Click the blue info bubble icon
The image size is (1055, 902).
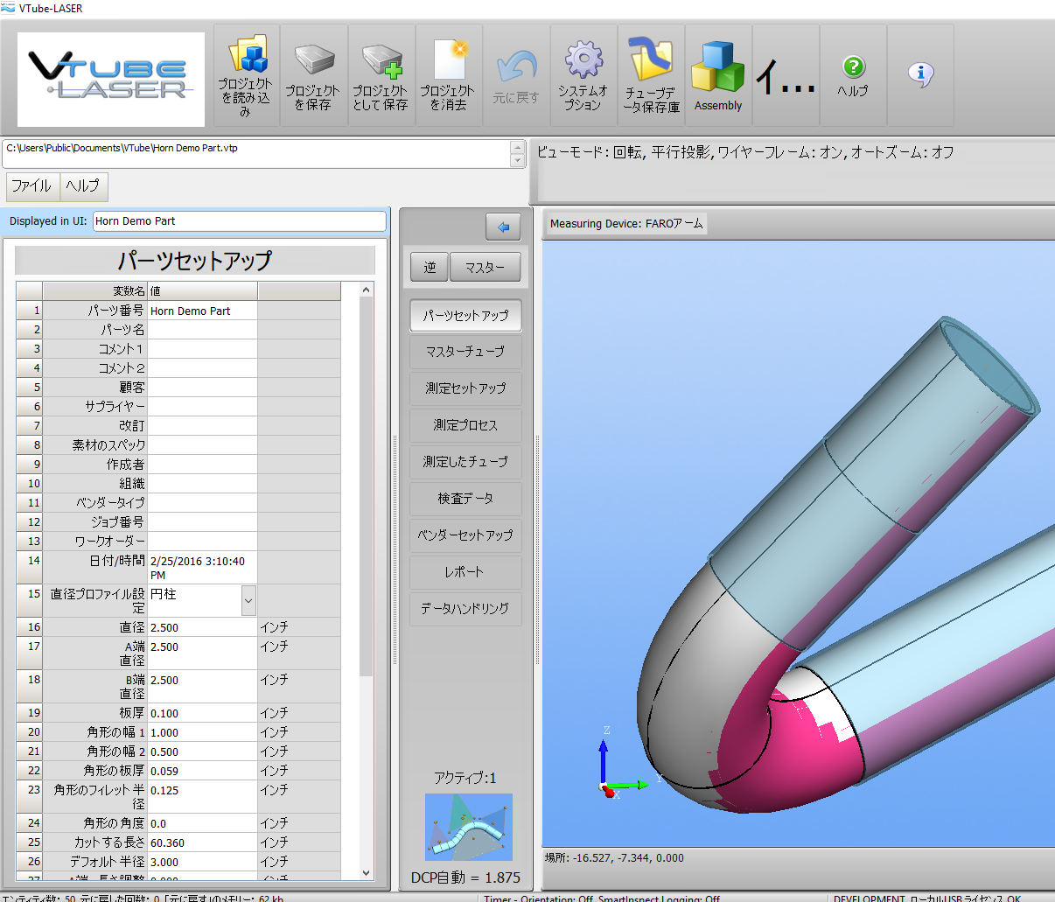pos(920,73)
